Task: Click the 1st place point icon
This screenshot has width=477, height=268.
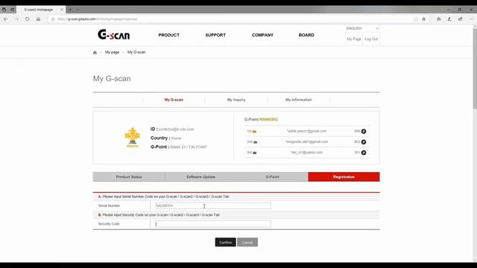Action: [364, 131]
